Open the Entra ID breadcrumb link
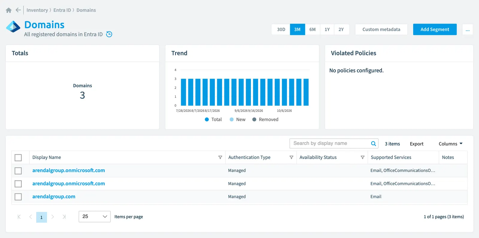 click(62, 10)
